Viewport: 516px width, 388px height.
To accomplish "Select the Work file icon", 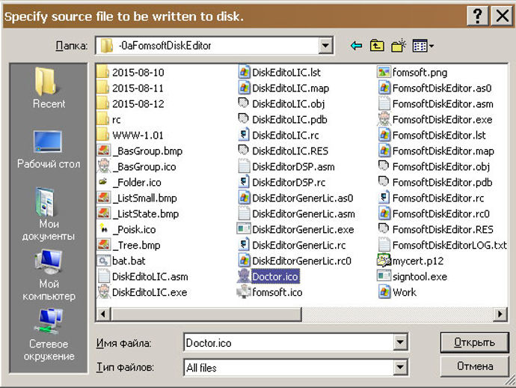I will [384, 291].
